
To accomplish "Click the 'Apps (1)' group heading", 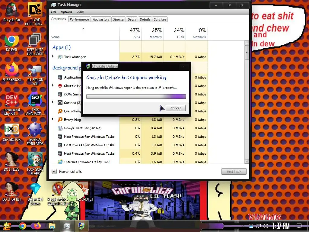I will click(62, 47).
